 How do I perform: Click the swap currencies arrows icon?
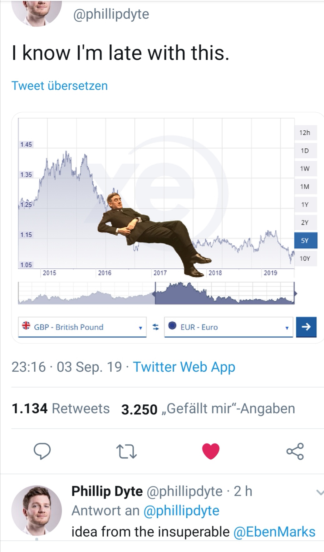pos(155,327)
